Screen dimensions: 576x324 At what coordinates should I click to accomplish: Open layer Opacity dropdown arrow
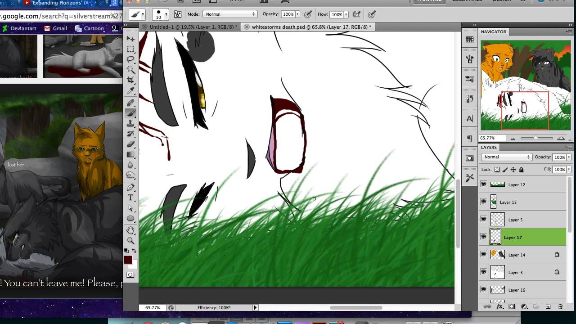pos(569,157)
